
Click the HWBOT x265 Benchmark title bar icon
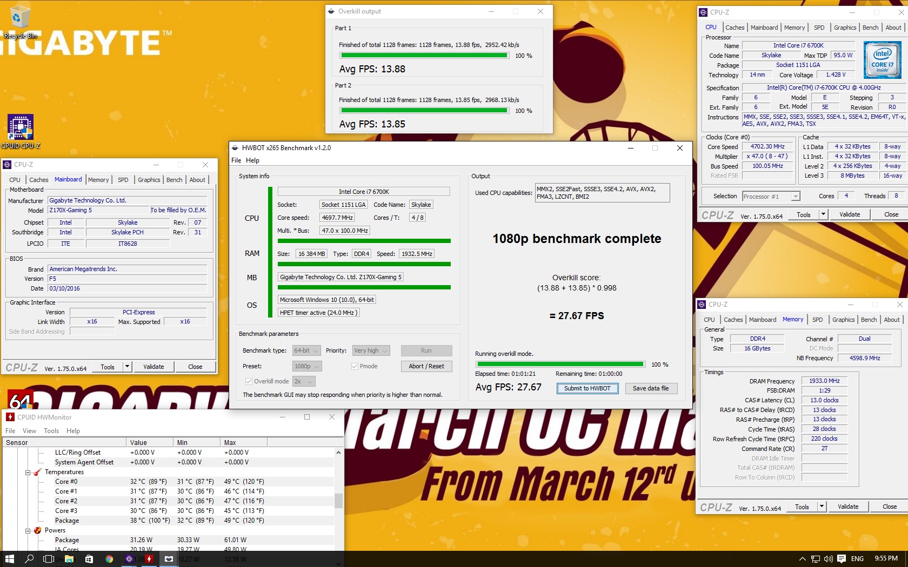(x=235, y=148)
